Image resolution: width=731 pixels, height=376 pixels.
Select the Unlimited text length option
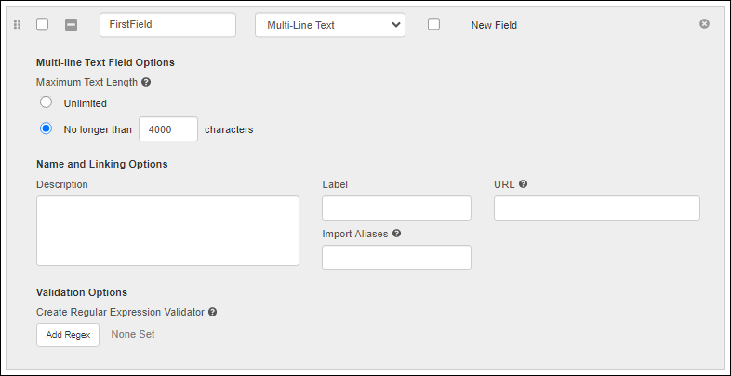[x=46, y=102]
